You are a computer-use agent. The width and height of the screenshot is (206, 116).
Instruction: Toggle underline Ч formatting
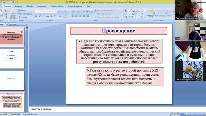tap(44, 16)
